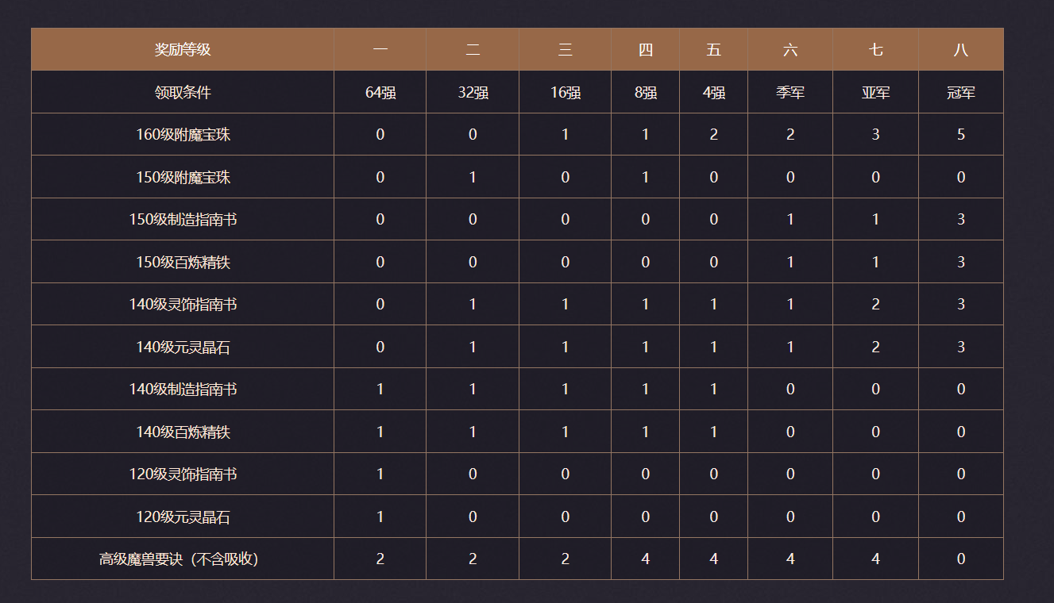Select the 领取条件 row label

pyautogui.click(x=183, y=92)
